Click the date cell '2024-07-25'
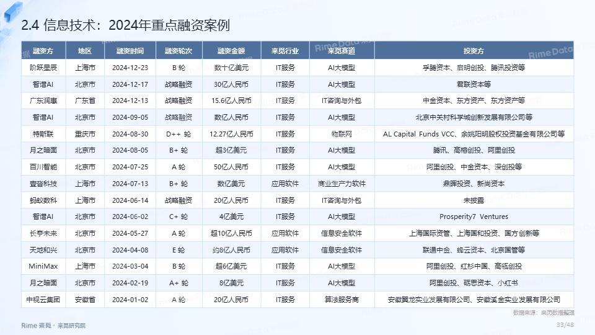 (130, 167)
